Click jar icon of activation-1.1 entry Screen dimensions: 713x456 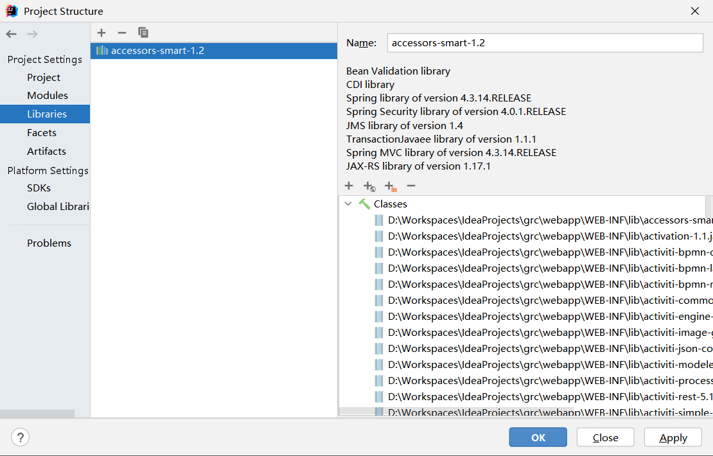379,236
